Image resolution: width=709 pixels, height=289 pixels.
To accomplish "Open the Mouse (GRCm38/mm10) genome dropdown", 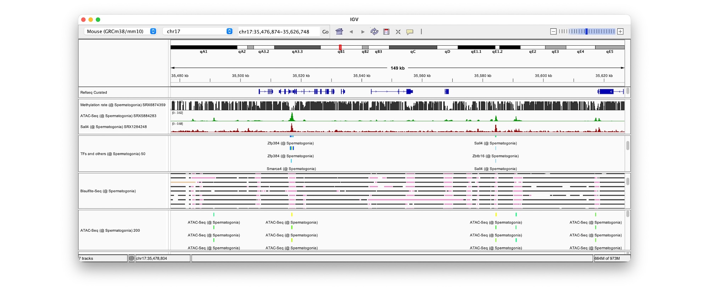I will [121, 31].
